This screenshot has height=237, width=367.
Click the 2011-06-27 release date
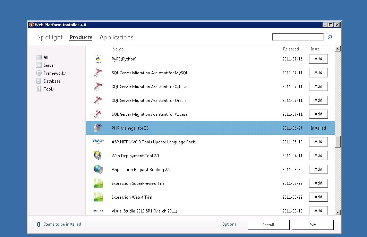coord(292,128)
